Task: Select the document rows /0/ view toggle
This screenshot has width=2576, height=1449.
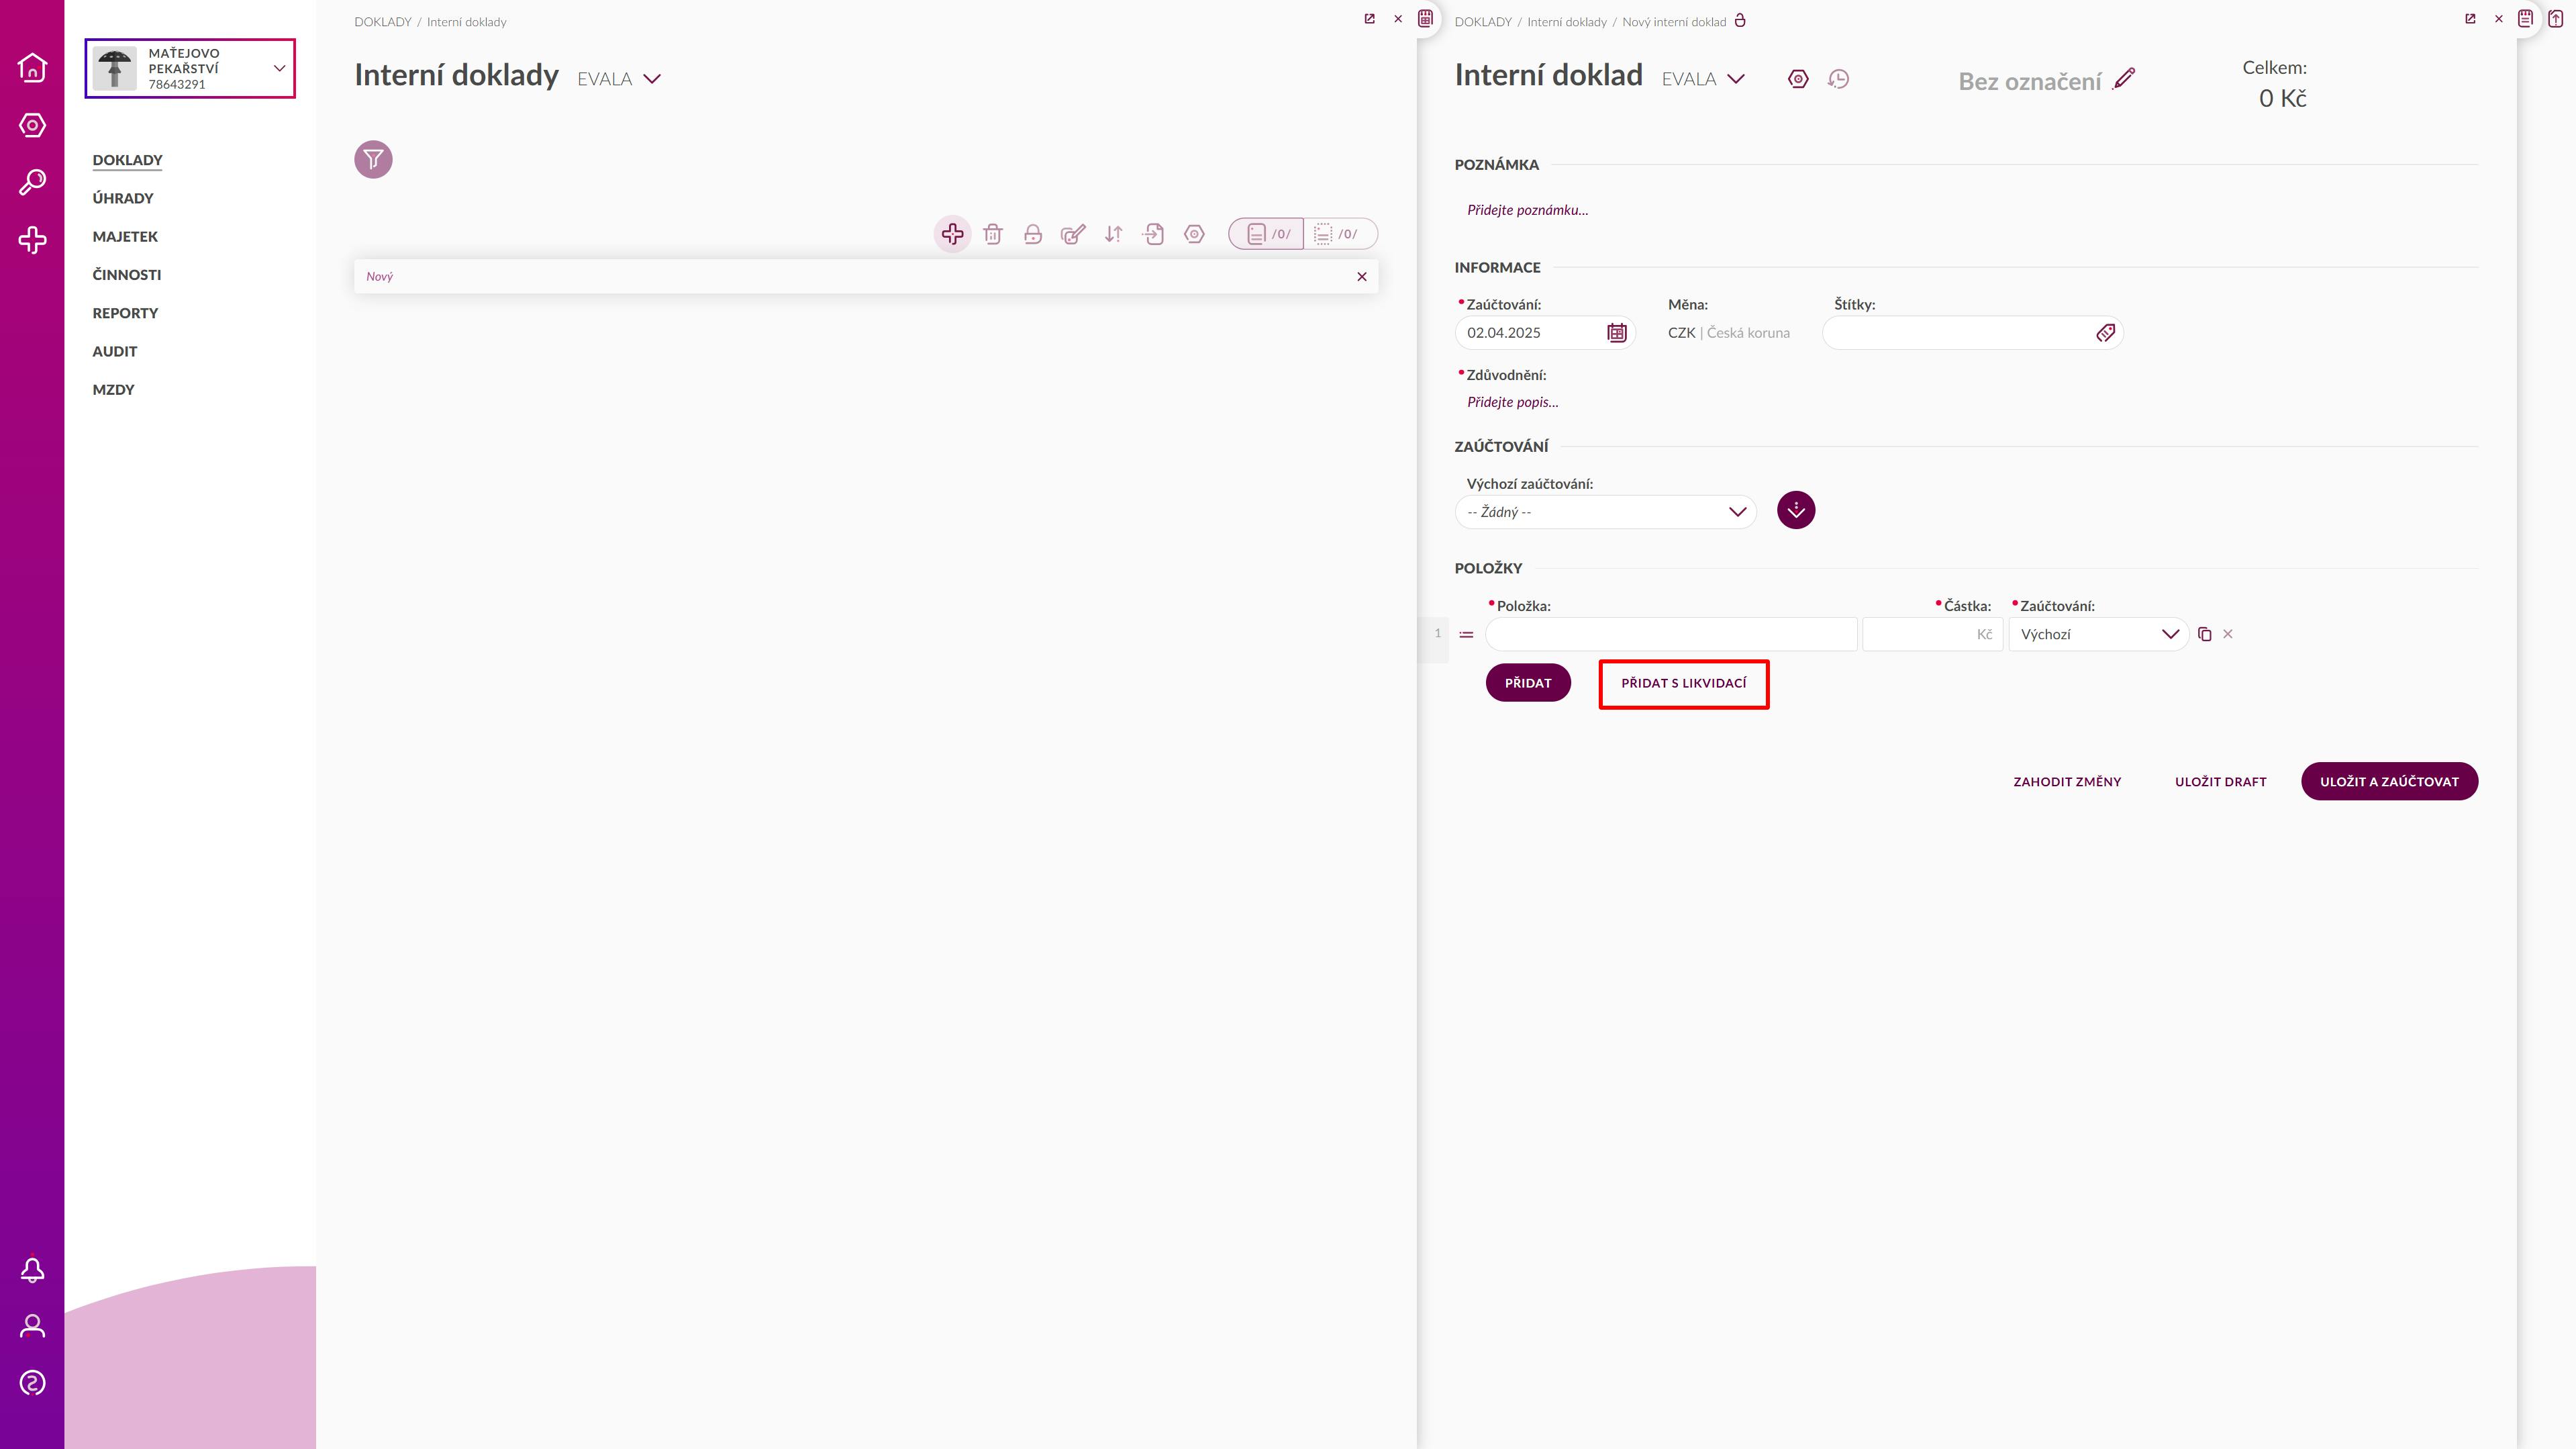Action: pyautogui.click(x=1267, y=234)
